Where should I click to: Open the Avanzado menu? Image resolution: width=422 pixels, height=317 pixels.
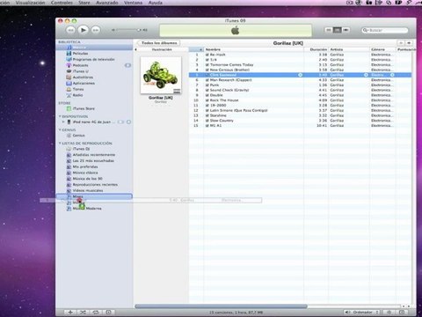107,3
